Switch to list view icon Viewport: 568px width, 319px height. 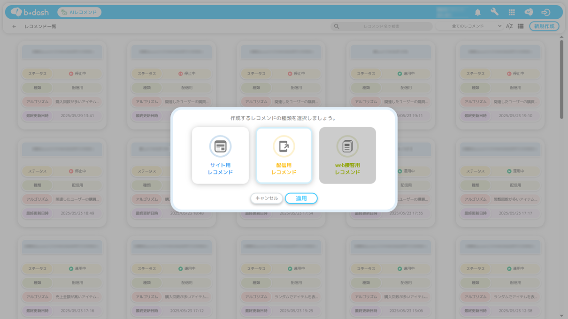pyautogui.click(x=521, y=26)
